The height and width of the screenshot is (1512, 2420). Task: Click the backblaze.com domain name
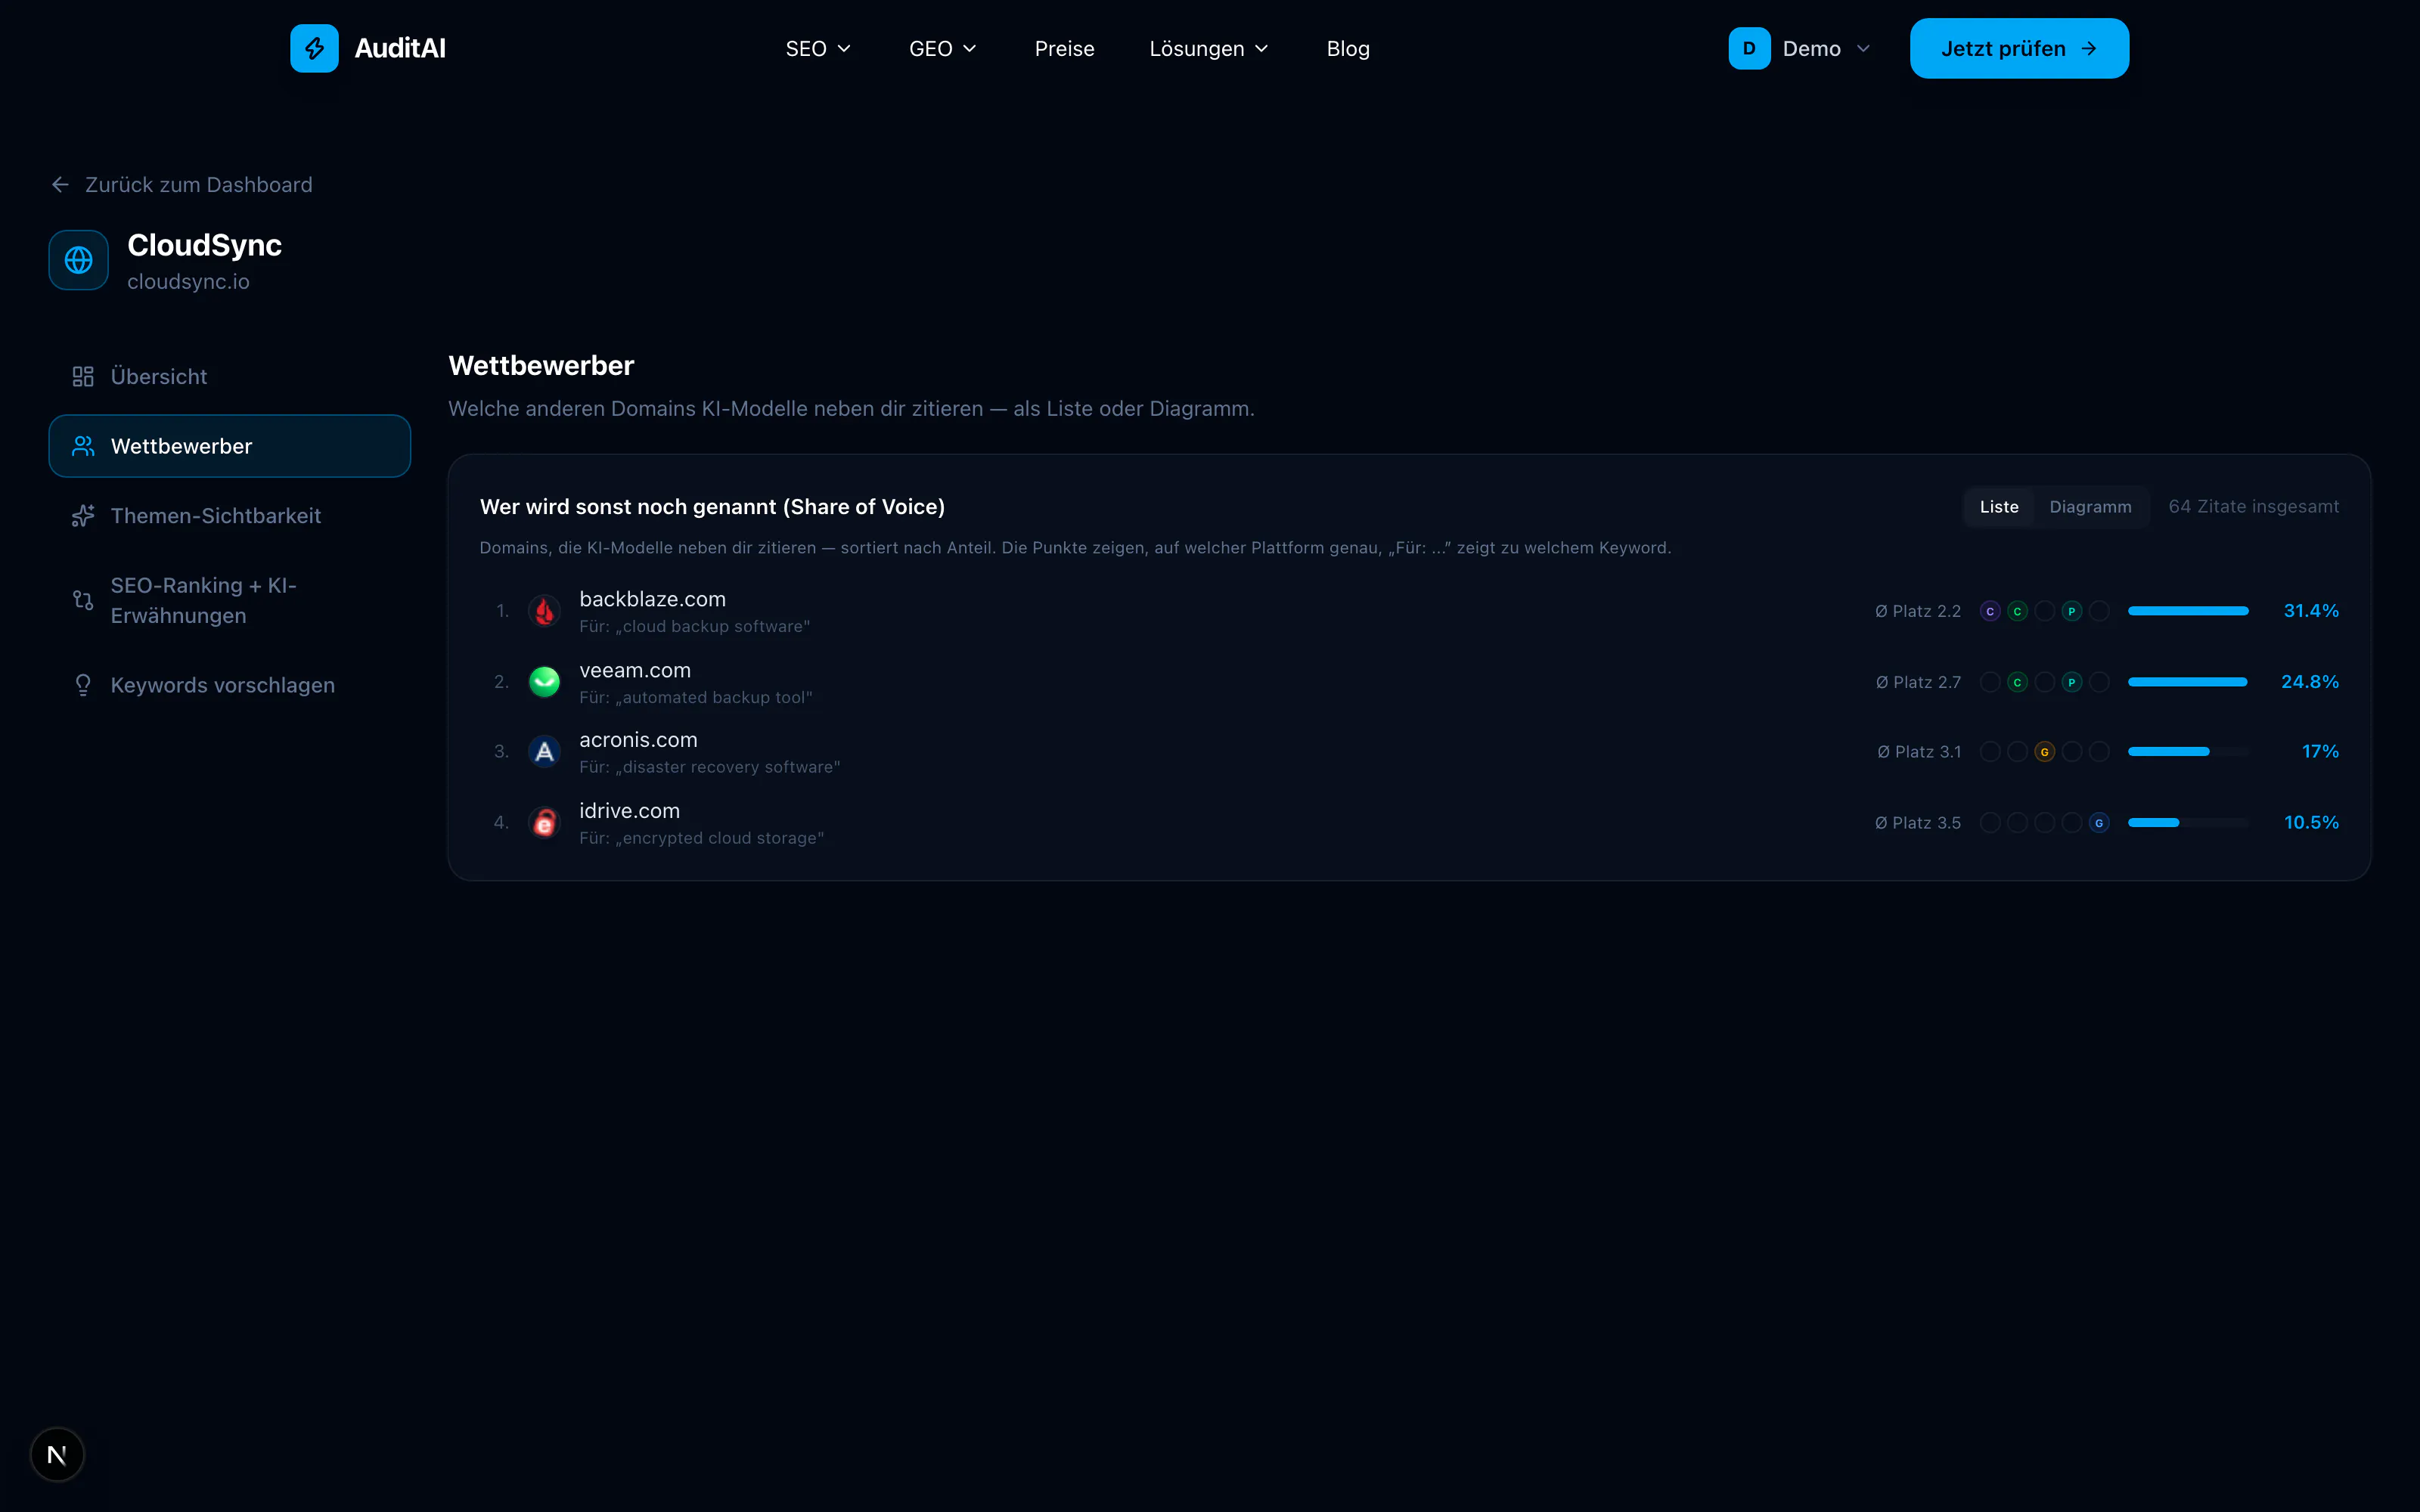pyautogui.click(x=652, y=599)
